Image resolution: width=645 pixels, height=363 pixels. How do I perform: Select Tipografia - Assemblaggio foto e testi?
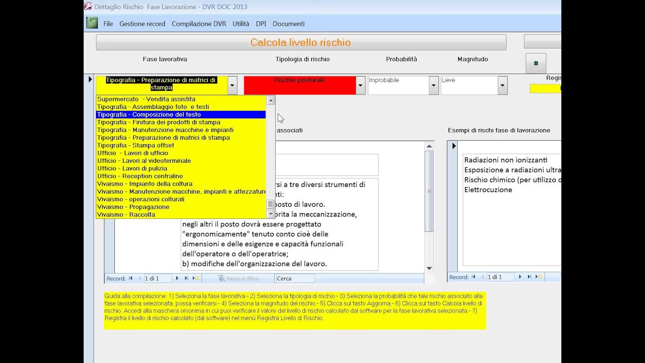click(x=181, y=107)
